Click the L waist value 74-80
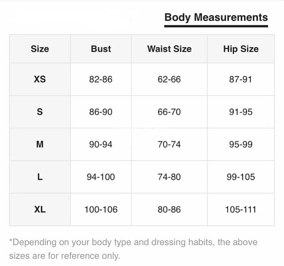Screen dimensions: 284x266 169,177
